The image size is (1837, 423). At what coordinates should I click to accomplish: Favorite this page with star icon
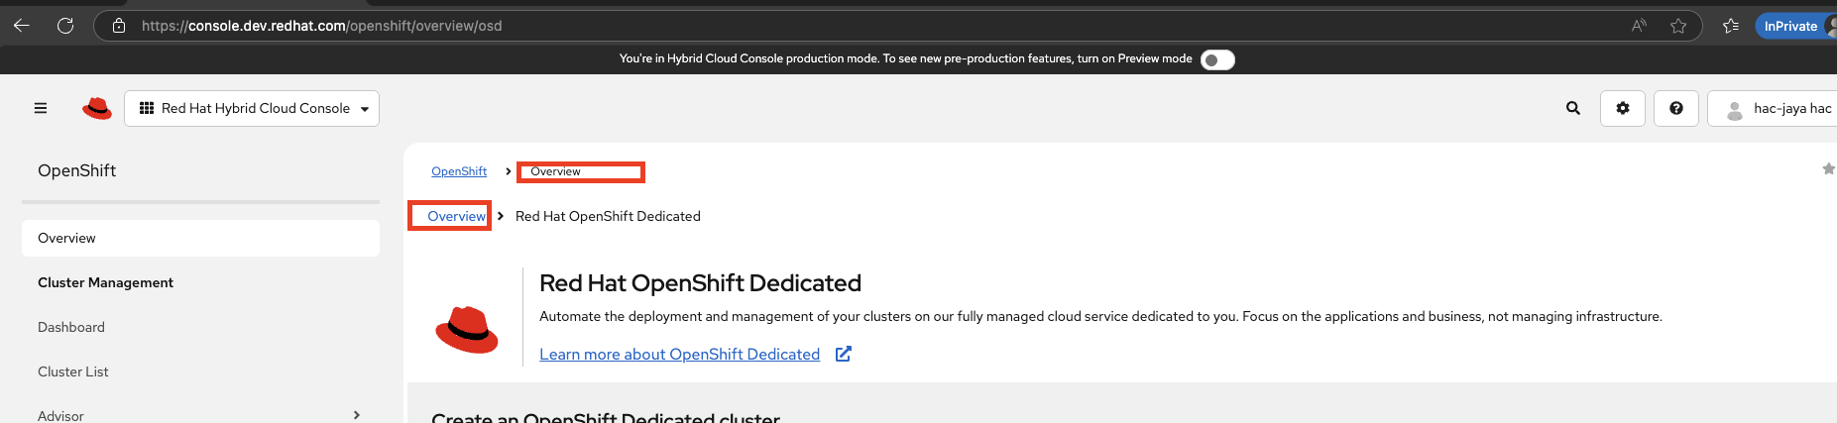point(1827,169)
